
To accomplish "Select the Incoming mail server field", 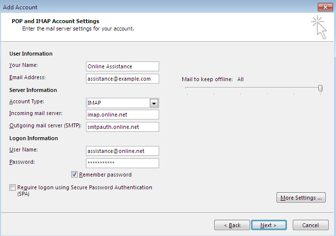I will (122, 115).
